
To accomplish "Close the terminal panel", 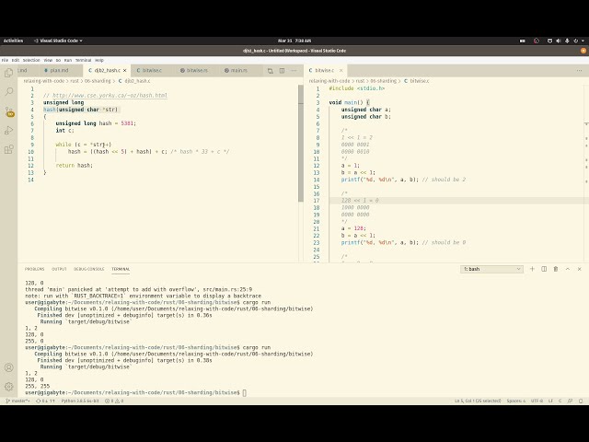I will 579,269.
